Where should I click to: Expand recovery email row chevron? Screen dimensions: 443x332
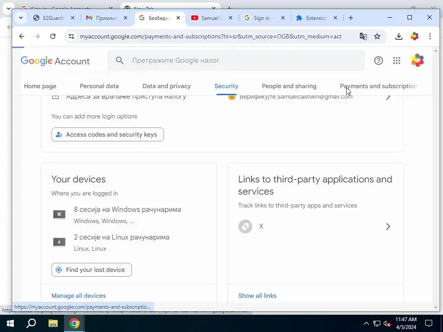pos(388,97)
